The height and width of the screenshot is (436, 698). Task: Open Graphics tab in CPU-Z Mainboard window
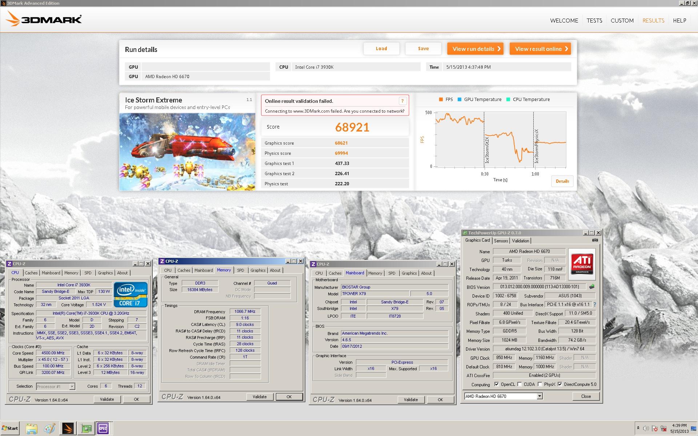coord(409,273)
